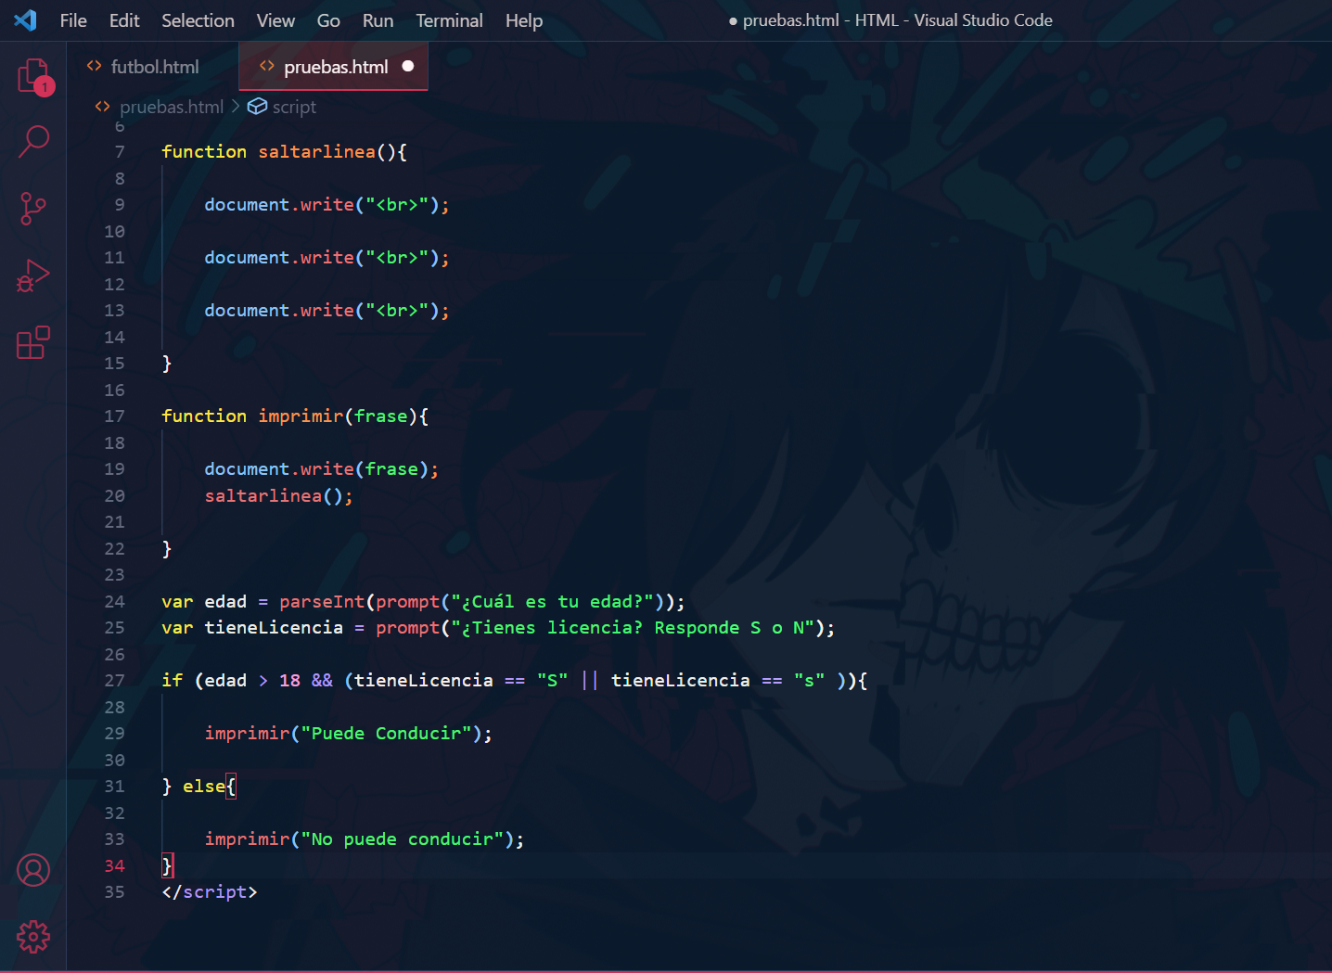
Task: Open the Help menu
Action: pos(524,20)
